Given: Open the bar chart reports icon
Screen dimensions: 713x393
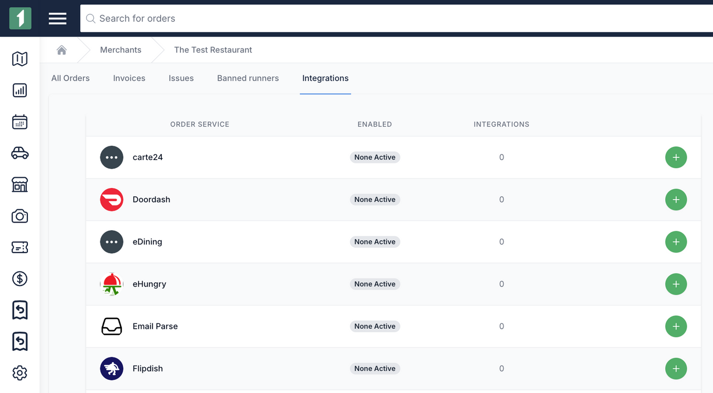Looking at the screenshot, I should pos(20,90).
